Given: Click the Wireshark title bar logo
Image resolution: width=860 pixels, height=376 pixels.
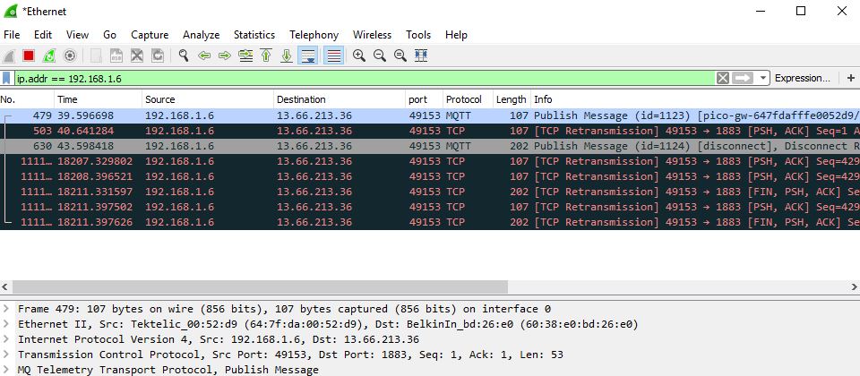Looking at the screenshot, I should 10,11.
